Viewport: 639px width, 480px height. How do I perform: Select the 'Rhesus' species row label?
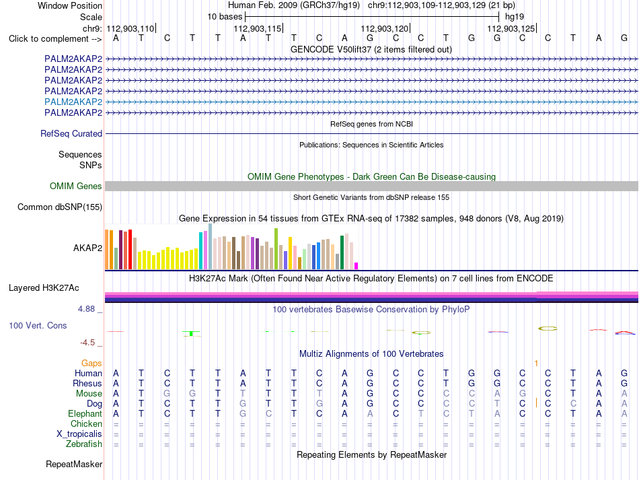pyautogui.click(x=87, y=383)
